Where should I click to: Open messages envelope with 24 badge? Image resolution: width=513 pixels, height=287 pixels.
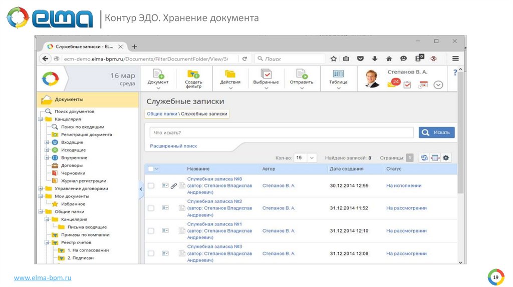coord(392,84)
